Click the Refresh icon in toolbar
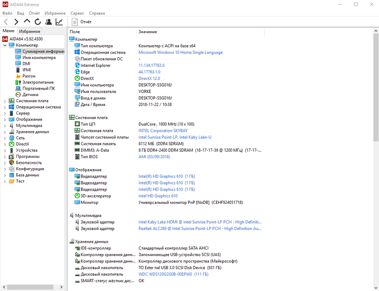379x291 pixels. pyautogui.click(x=38, y=22)
